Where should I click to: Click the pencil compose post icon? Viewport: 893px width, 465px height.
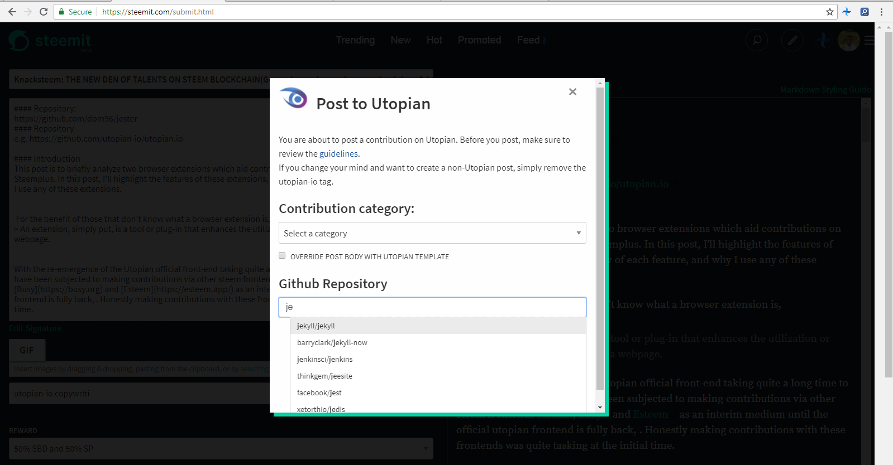(792, 40)
